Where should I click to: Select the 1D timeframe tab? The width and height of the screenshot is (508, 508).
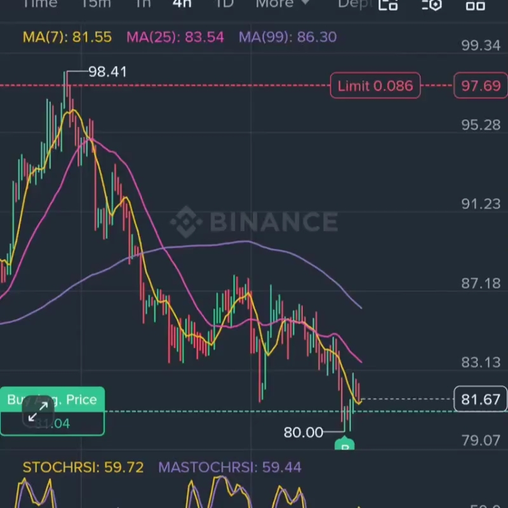225,4
